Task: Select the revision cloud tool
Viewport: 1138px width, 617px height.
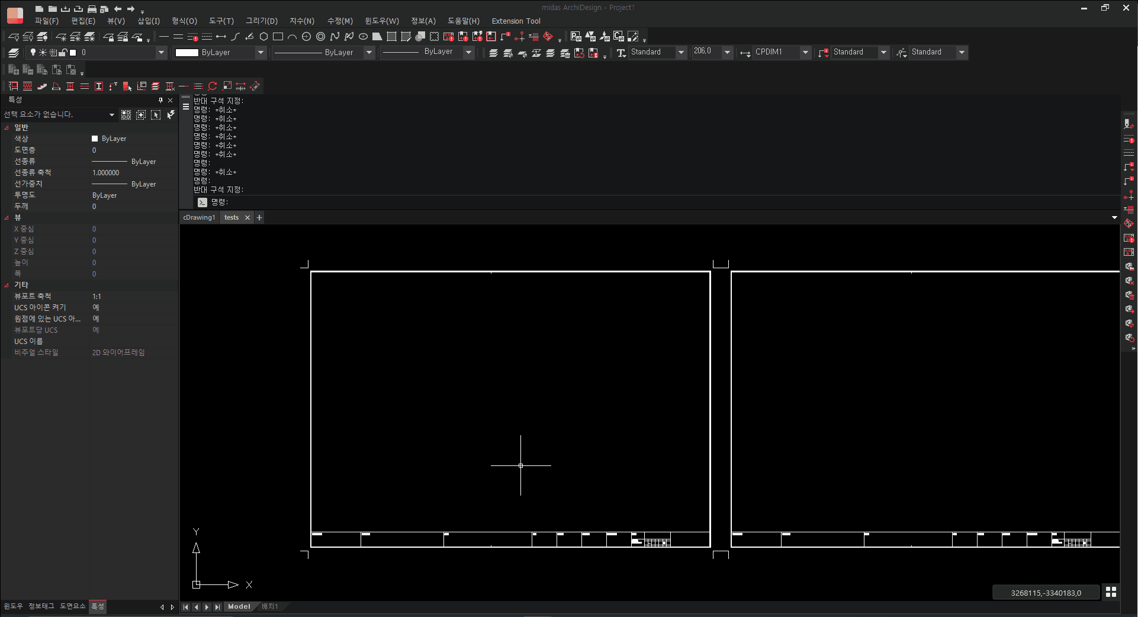Action: click(434, 37)
